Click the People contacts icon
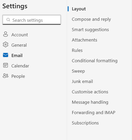Viewport: 132px width, 140px height. [5, 76]
